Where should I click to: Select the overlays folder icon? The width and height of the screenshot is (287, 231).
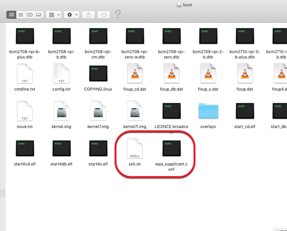208,111
